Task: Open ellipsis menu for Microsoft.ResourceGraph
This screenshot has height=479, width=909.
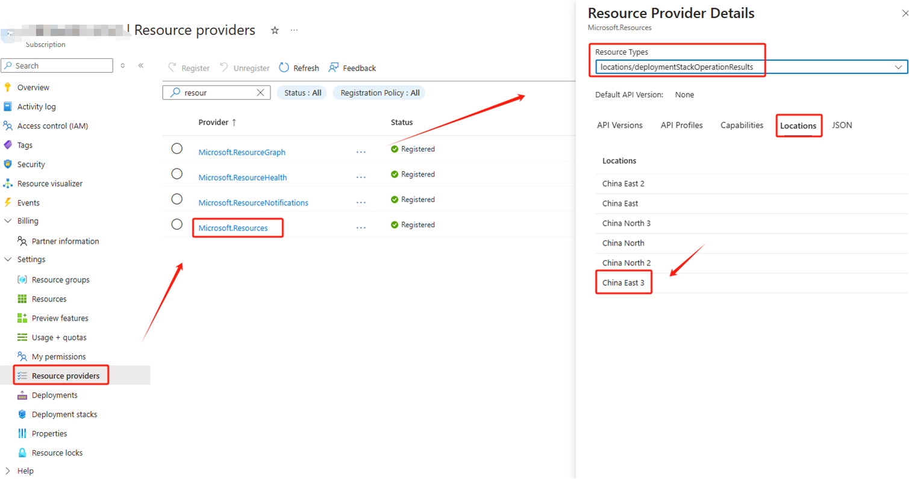Action: click(x=361, y=152)
